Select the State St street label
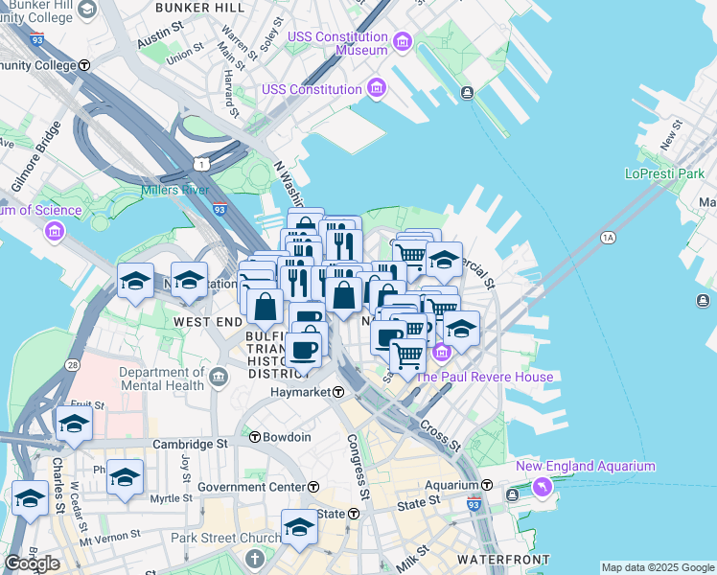Viewport: 717px width, 575px height. (x=418, y=503)
